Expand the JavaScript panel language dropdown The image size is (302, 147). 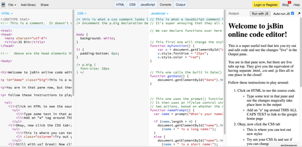coord(160,14)
